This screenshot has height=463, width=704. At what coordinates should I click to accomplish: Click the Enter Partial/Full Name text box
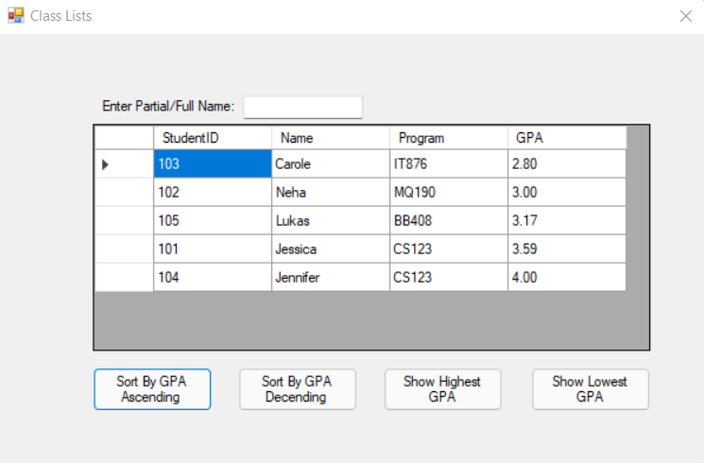tap(302, 107)
